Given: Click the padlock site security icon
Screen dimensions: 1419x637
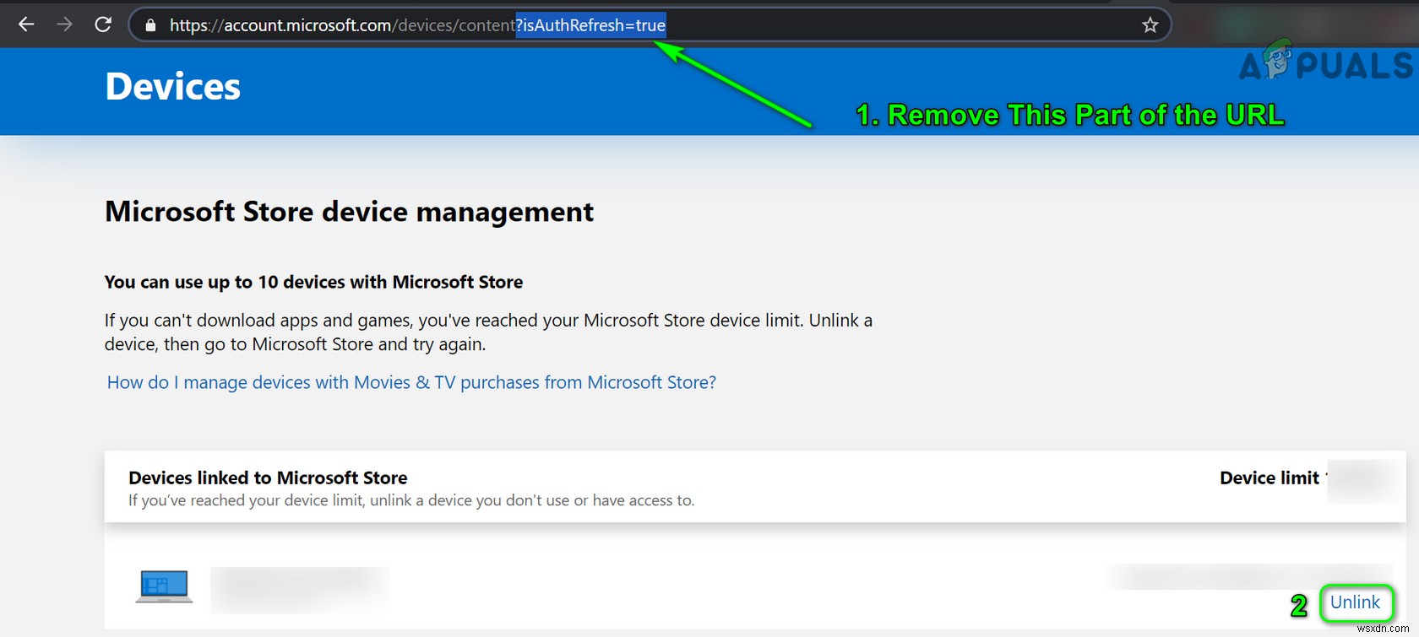Looking at the screenshot, I should point(151,25).
